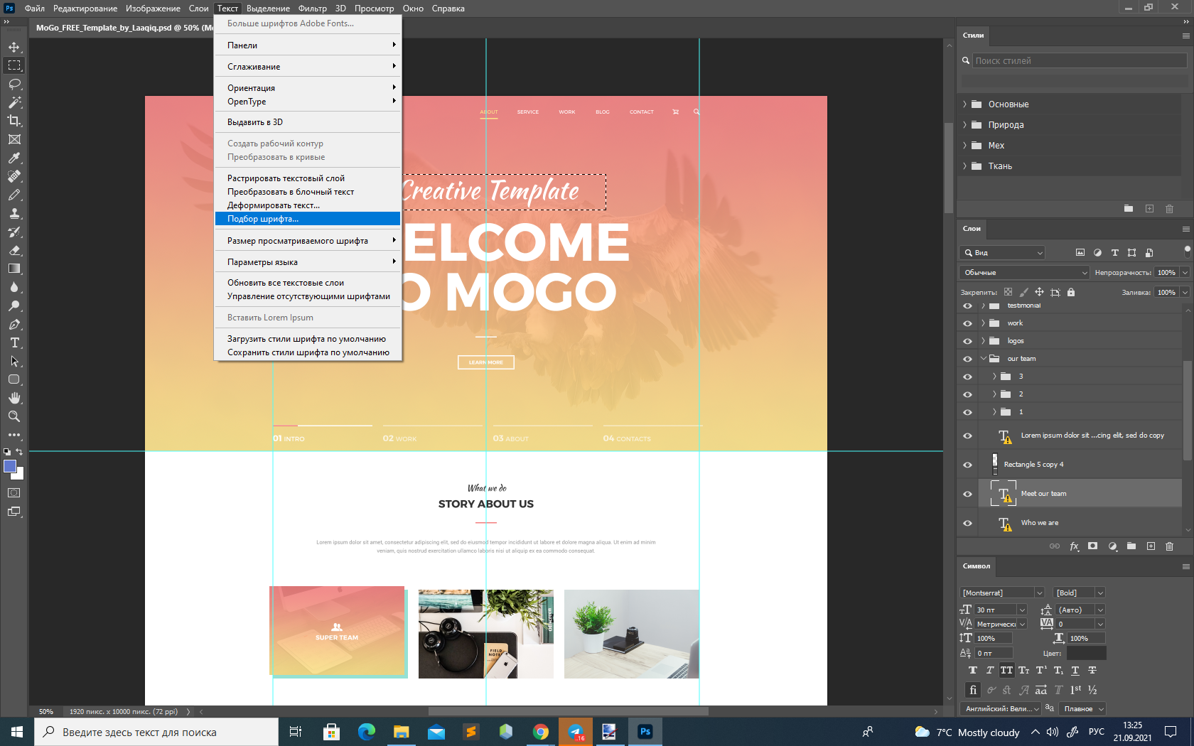Screen dimensions: 1194x746
Task: Open the Montserrat font family dropdown
Action: pos(1039,593)
